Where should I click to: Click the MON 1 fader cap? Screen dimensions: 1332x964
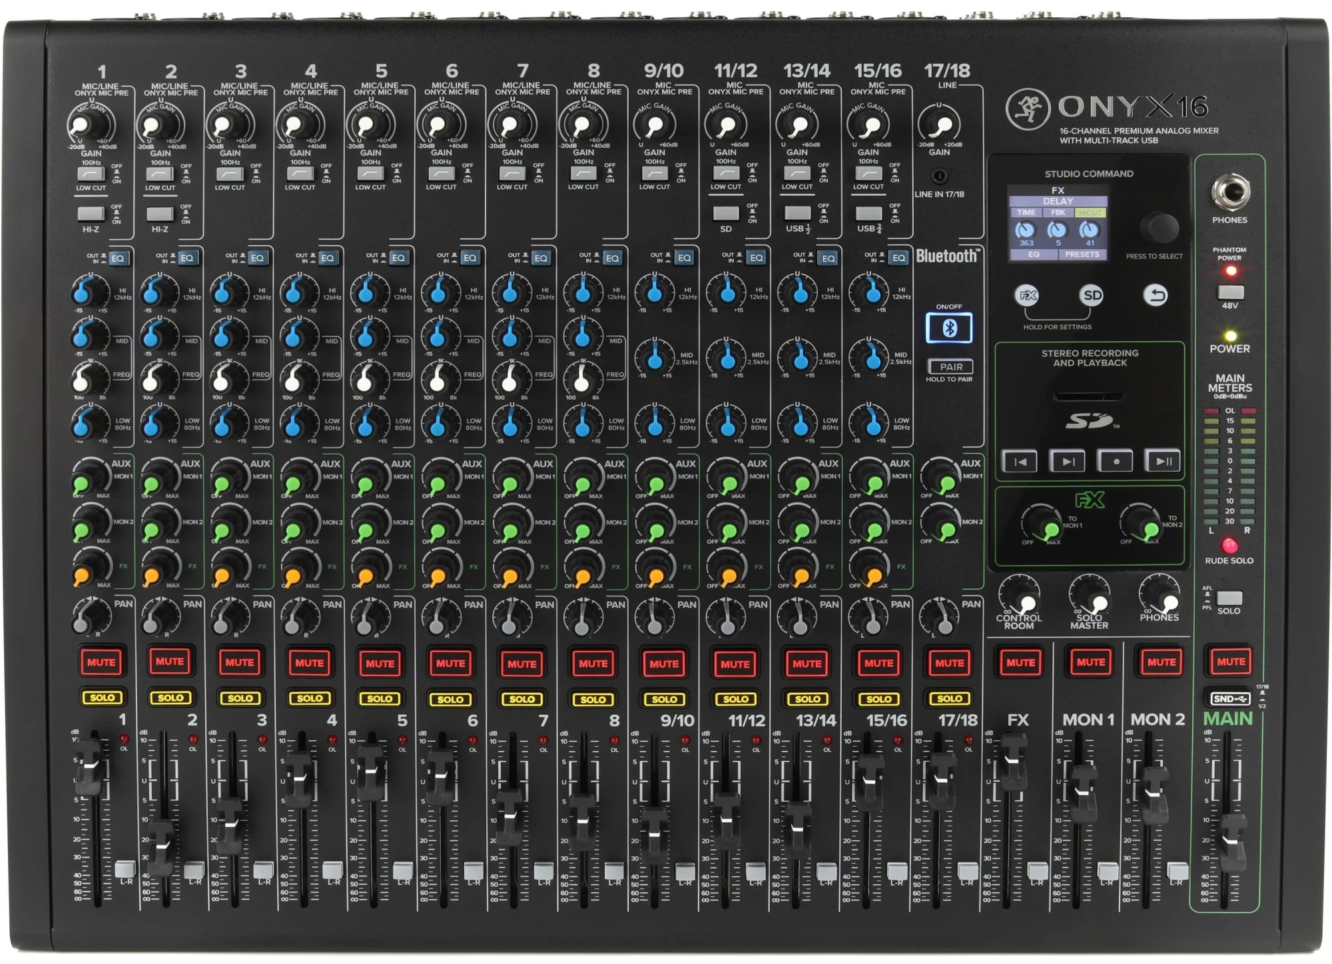[1084, 793]
